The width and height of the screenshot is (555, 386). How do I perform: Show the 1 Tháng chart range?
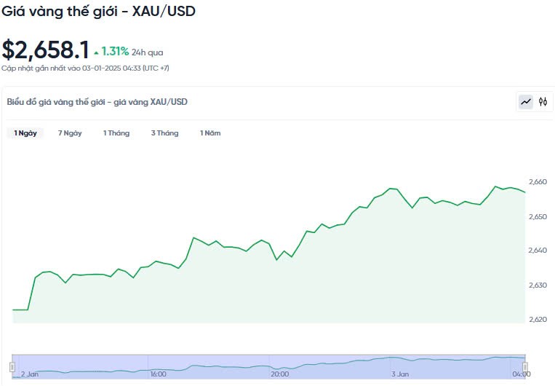(116, 133)
